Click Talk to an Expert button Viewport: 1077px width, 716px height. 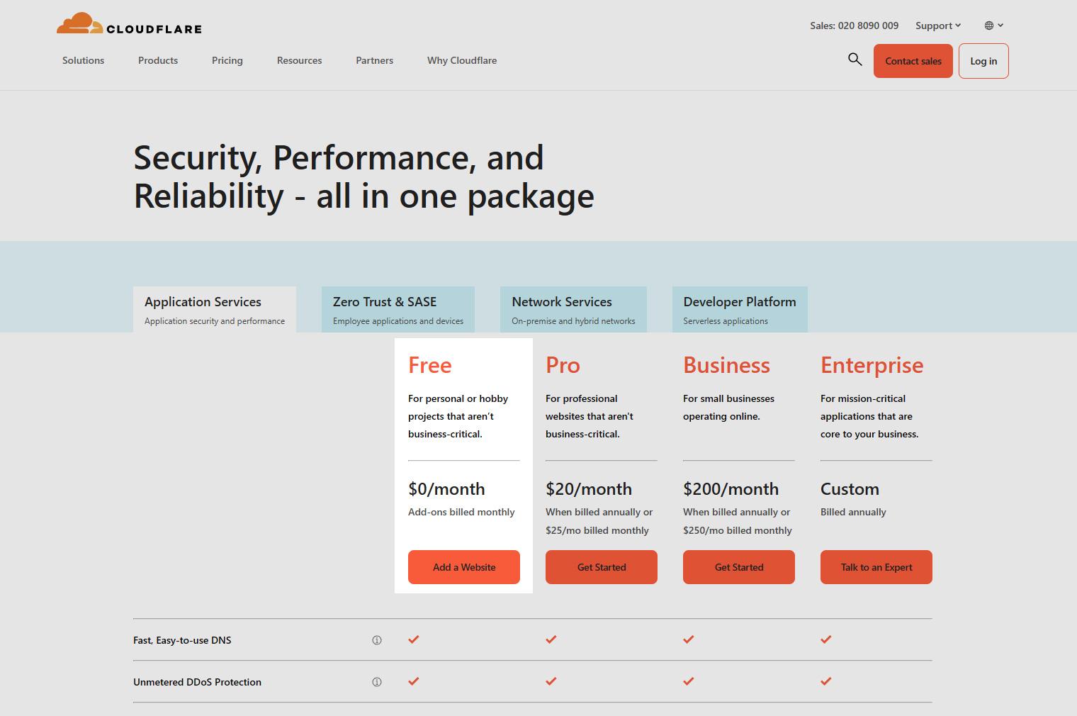pyautogui.click(x=876, y=567)
